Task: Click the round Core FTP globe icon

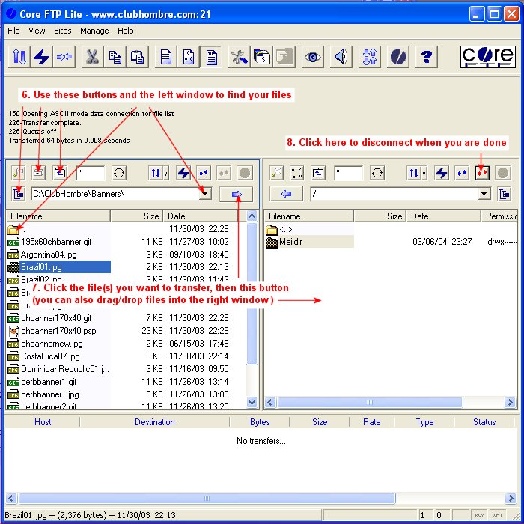Action: (x=398, y=57)
